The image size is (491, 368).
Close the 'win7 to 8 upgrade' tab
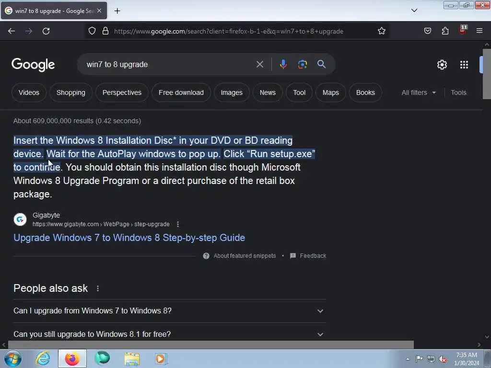(x=99, y=11)
